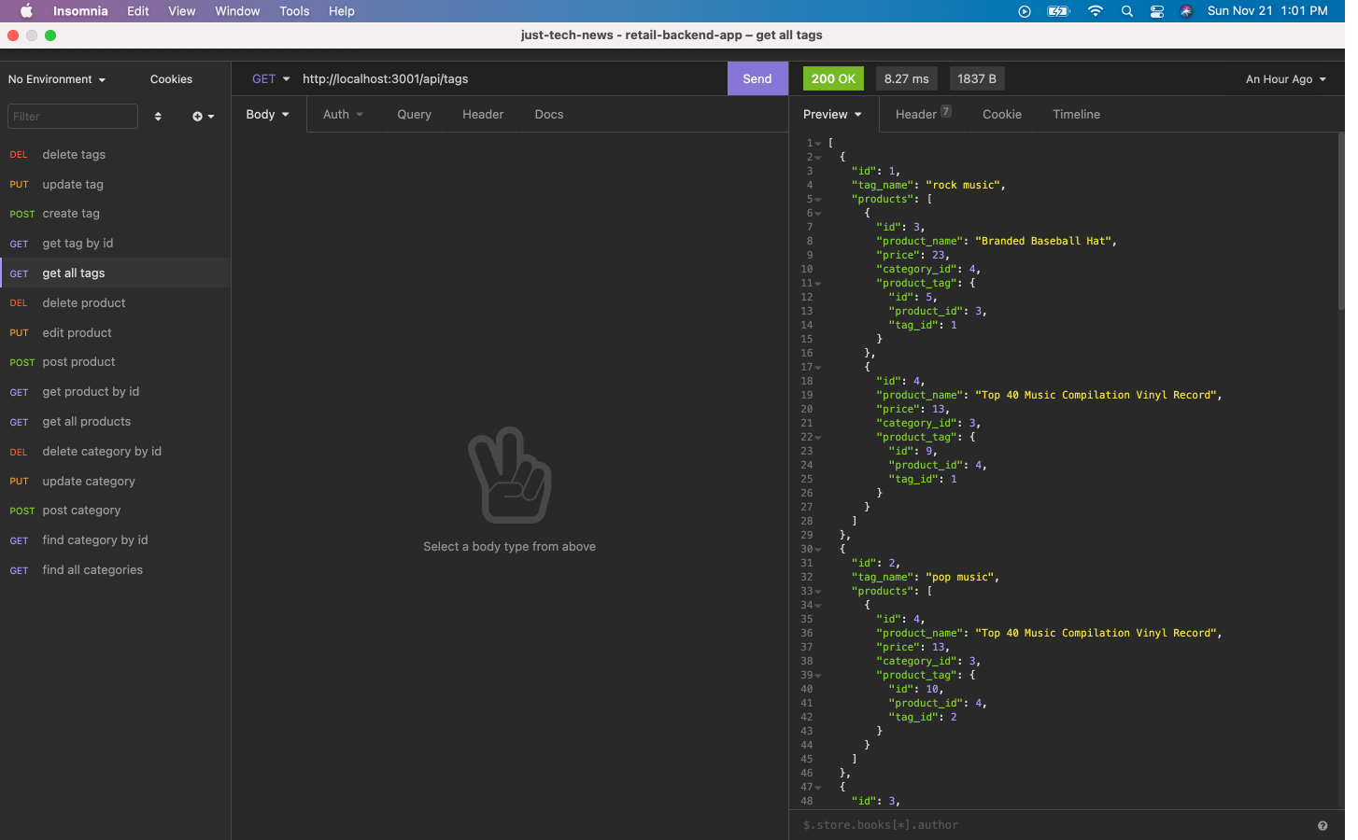The width and height of the screenshot is (1358, 840).
Task: Open the Tools menu
Action: (x=294, y=11)
